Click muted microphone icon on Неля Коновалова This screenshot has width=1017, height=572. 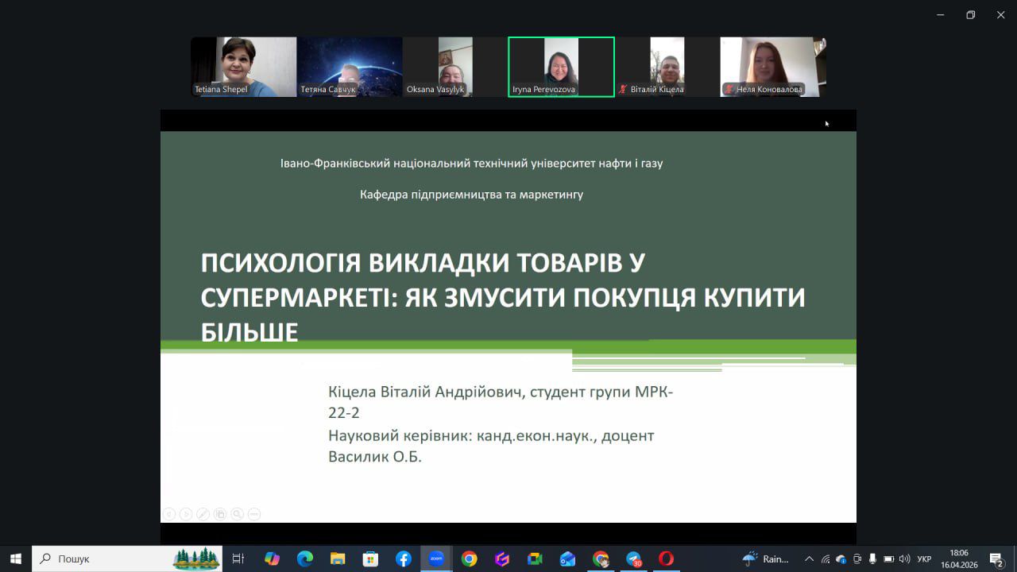point(729,89)
